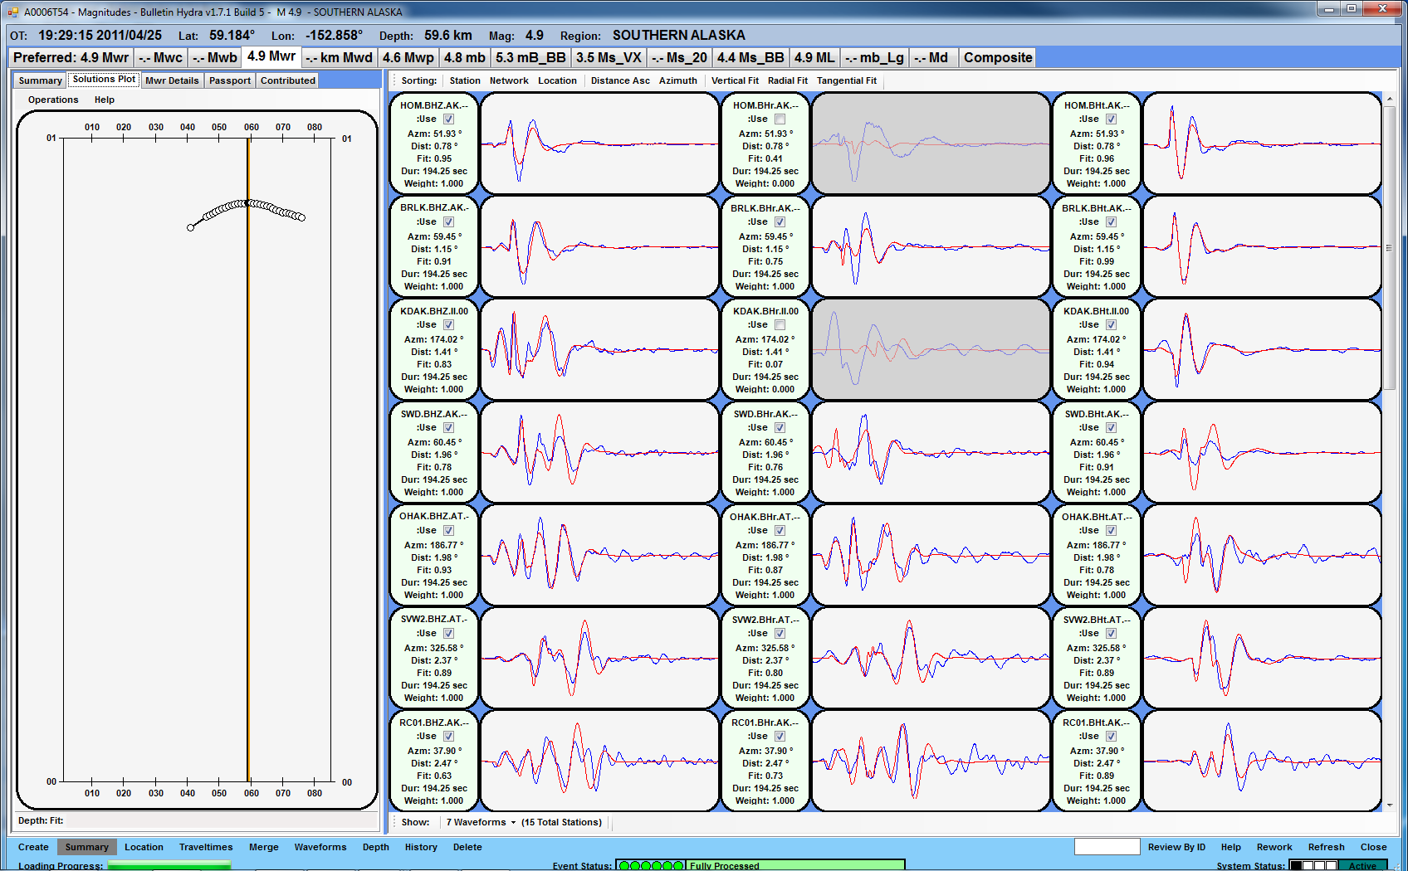Toggle Use checkbox for OHAK.BHr.AT
Viewport: 1408px width, 871px height.
[780, 531]
